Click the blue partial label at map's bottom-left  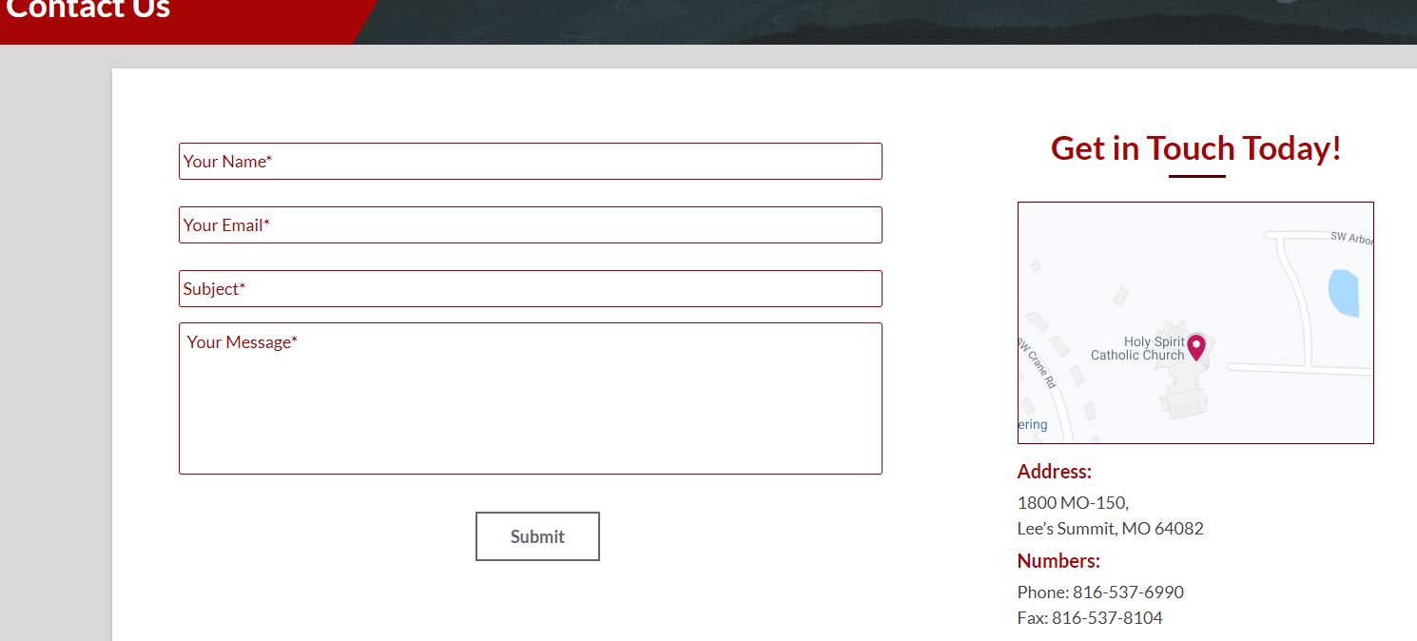point(1033,425)
